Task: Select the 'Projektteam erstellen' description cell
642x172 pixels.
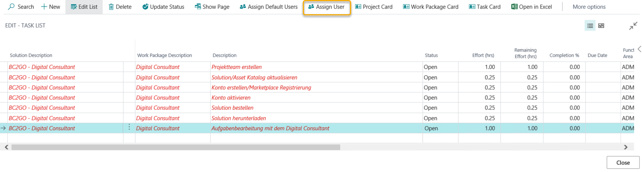Action: click(237, 67)
